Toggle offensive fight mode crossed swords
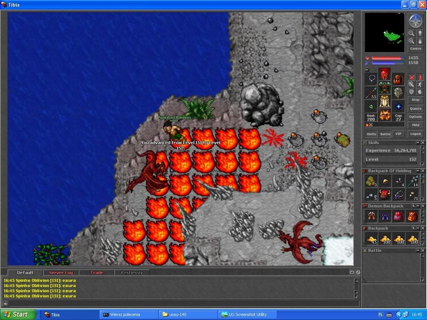 [412, 77]
